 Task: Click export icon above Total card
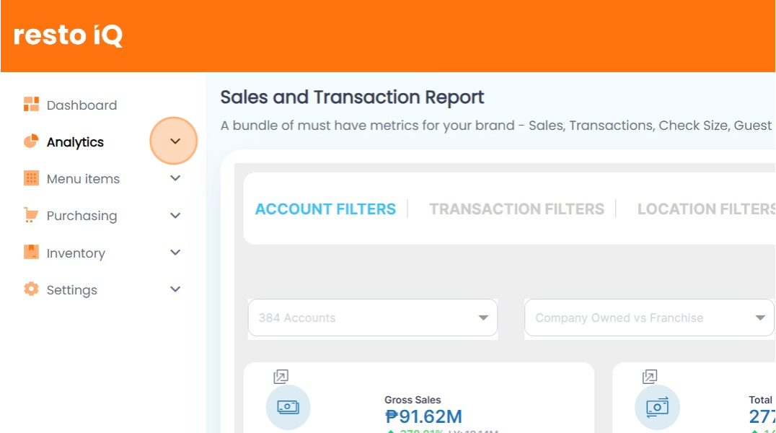(x=649, y=377)
